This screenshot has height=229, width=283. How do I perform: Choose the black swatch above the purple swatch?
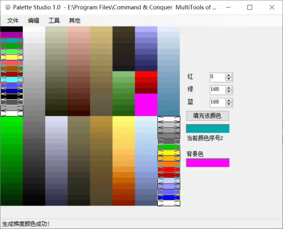click(x=12, y=29)
